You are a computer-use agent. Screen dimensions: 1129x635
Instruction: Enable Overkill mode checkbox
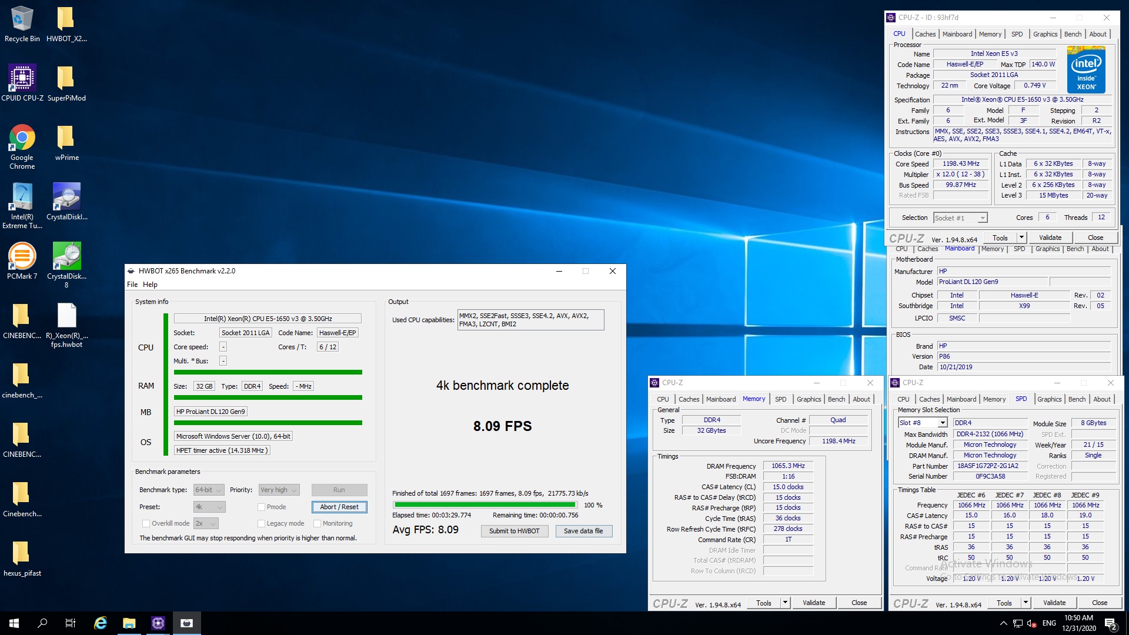pyautogui.click(x=146, y=523)
